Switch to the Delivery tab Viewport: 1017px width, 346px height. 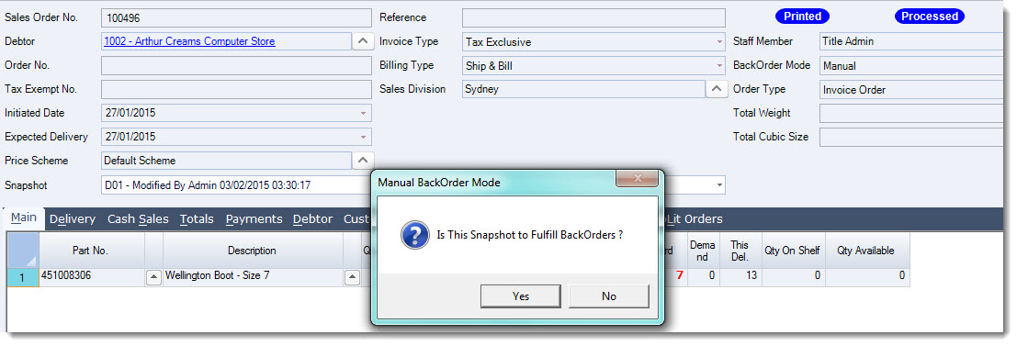(x=72, y=219)
